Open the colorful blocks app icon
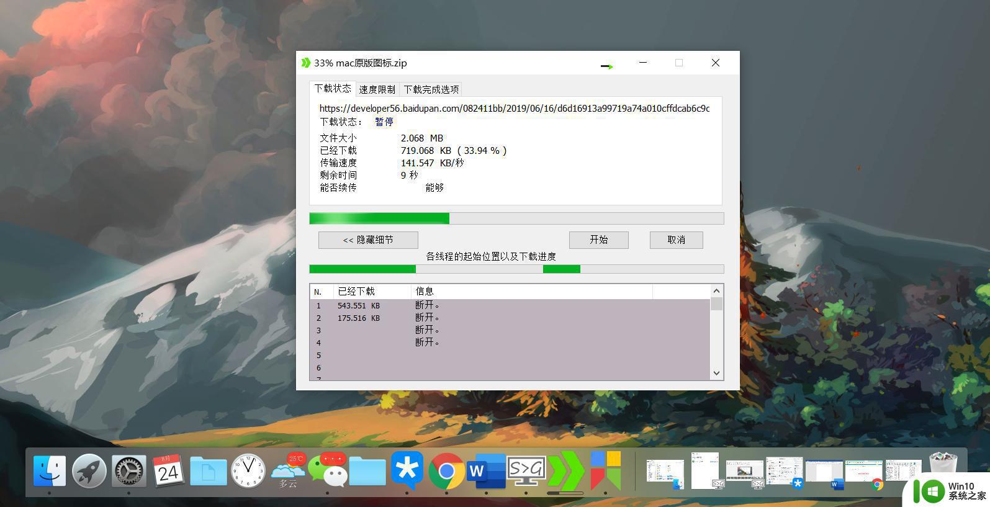 pyautogui.click(x=605, y=470)
